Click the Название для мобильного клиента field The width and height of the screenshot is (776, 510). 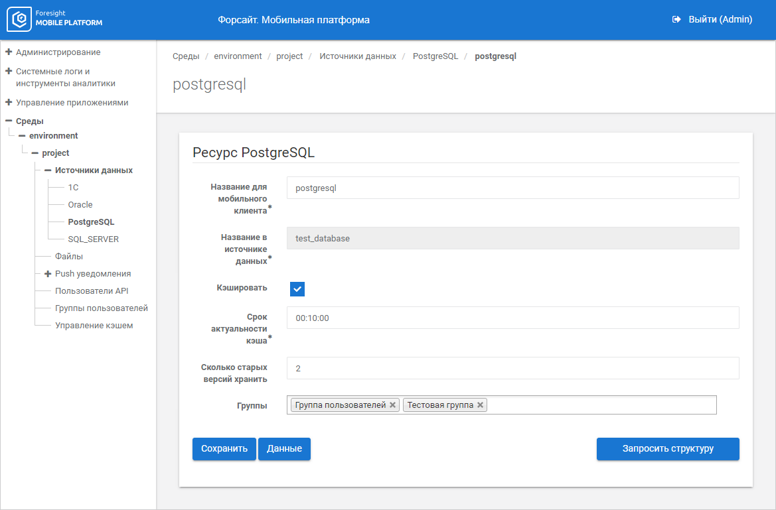tap(512, 188)
